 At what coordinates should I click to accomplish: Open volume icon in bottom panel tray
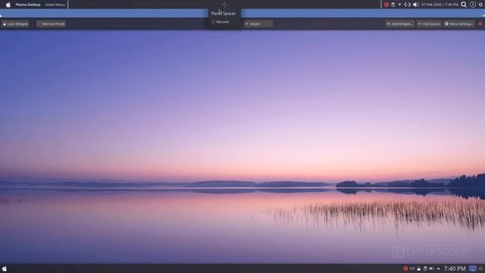pyautogui.click(x=431, y=268)
